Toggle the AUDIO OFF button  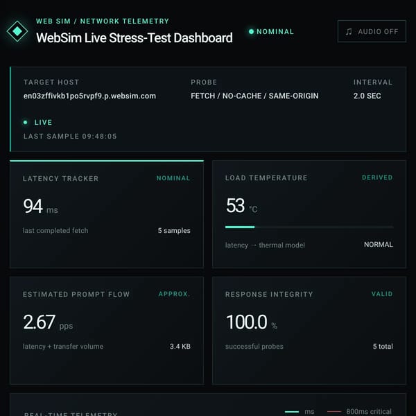point(372,31)
